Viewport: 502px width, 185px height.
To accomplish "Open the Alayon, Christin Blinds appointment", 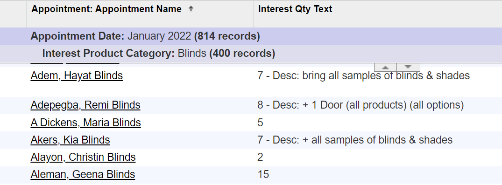I will point(83,157).
